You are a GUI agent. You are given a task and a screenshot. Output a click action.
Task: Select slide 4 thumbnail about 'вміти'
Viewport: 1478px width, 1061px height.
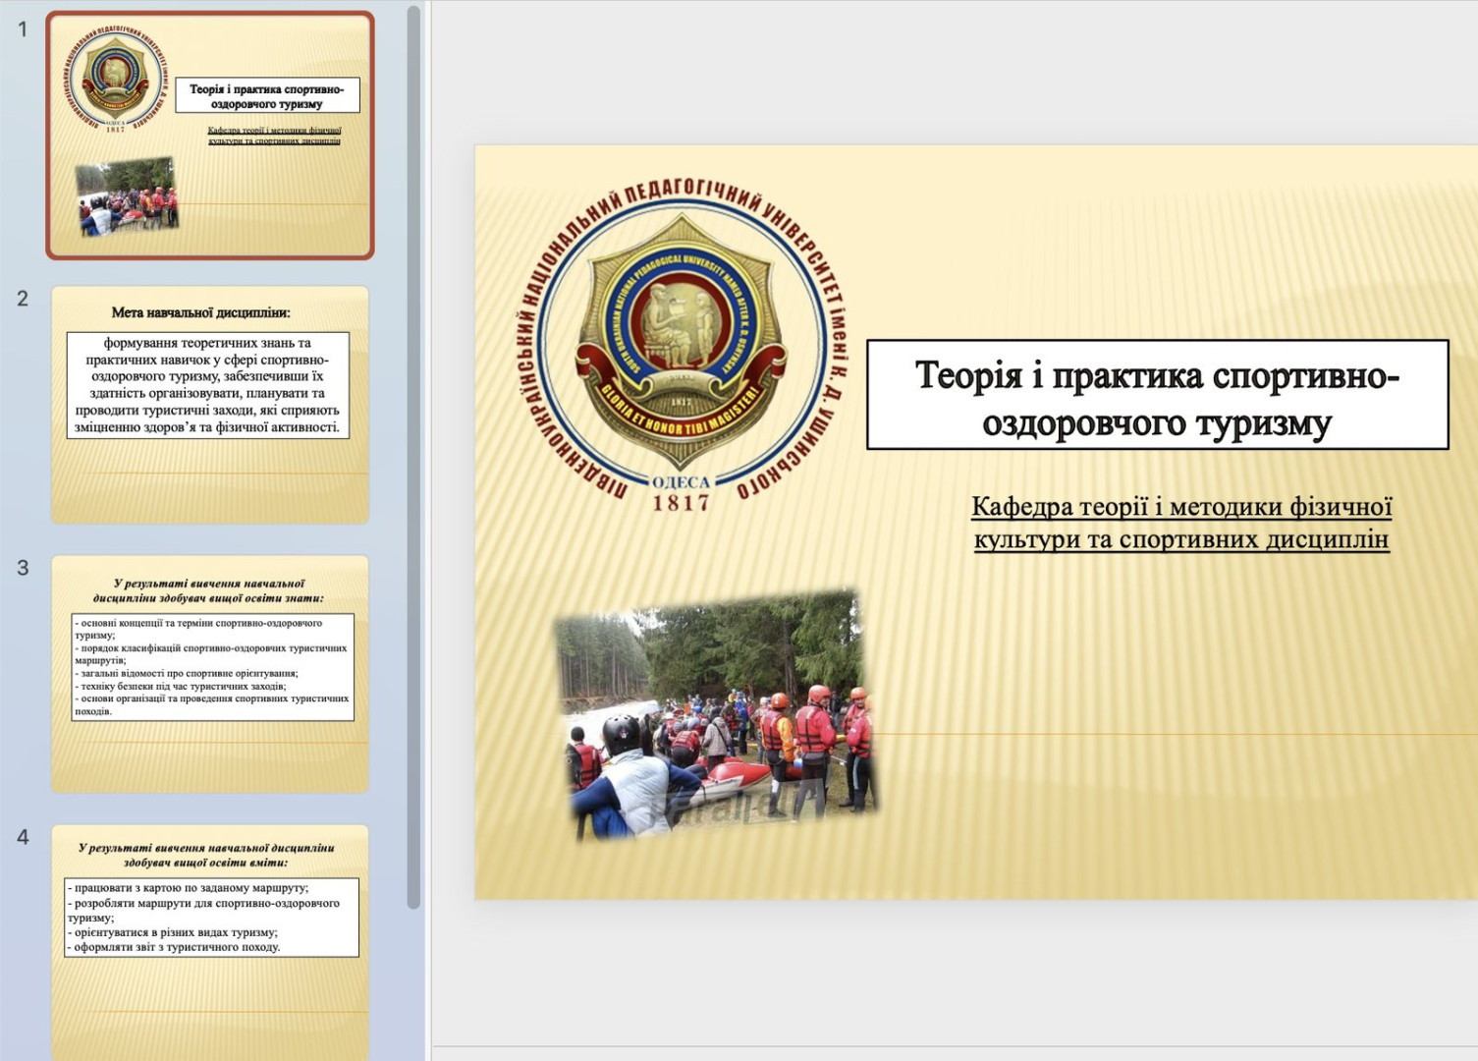[x=210, y=942]
